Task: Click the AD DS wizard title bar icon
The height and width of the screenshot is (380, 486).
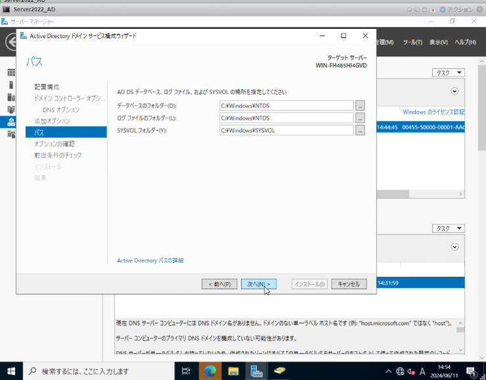Action: pos(24,36)
